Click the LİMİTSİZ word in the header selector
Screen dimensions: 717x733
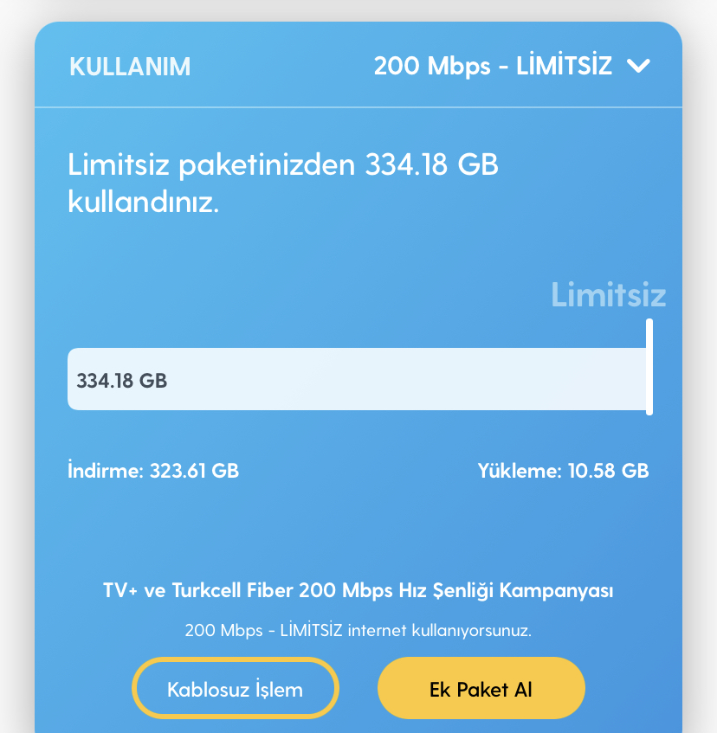tap(564, 65)
